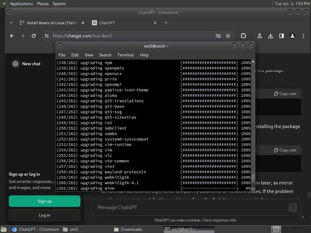The height and width of the screenshot is (233, 311).
Task: Open the Places menu
Action: coord(43,4)
